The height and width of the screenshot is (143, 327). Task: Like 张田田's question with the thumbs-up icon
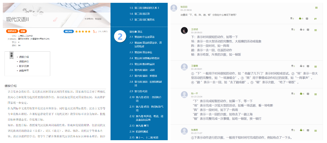click(300, 19)
